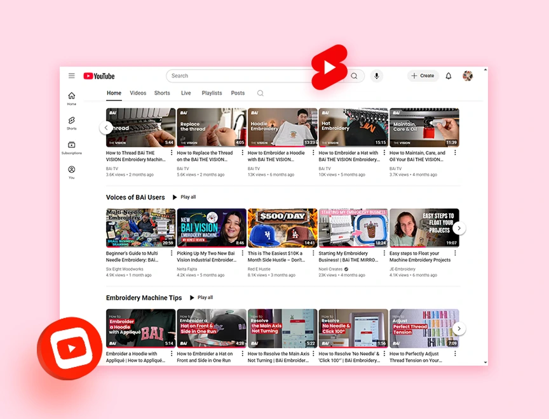Open options for Easy steps to Float video
Screen dimensions: 549x419
pos(455,253)
